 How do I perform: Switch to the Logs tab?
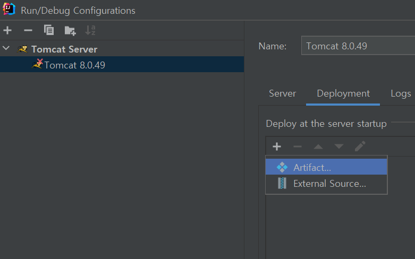click(x=401, y=93)
